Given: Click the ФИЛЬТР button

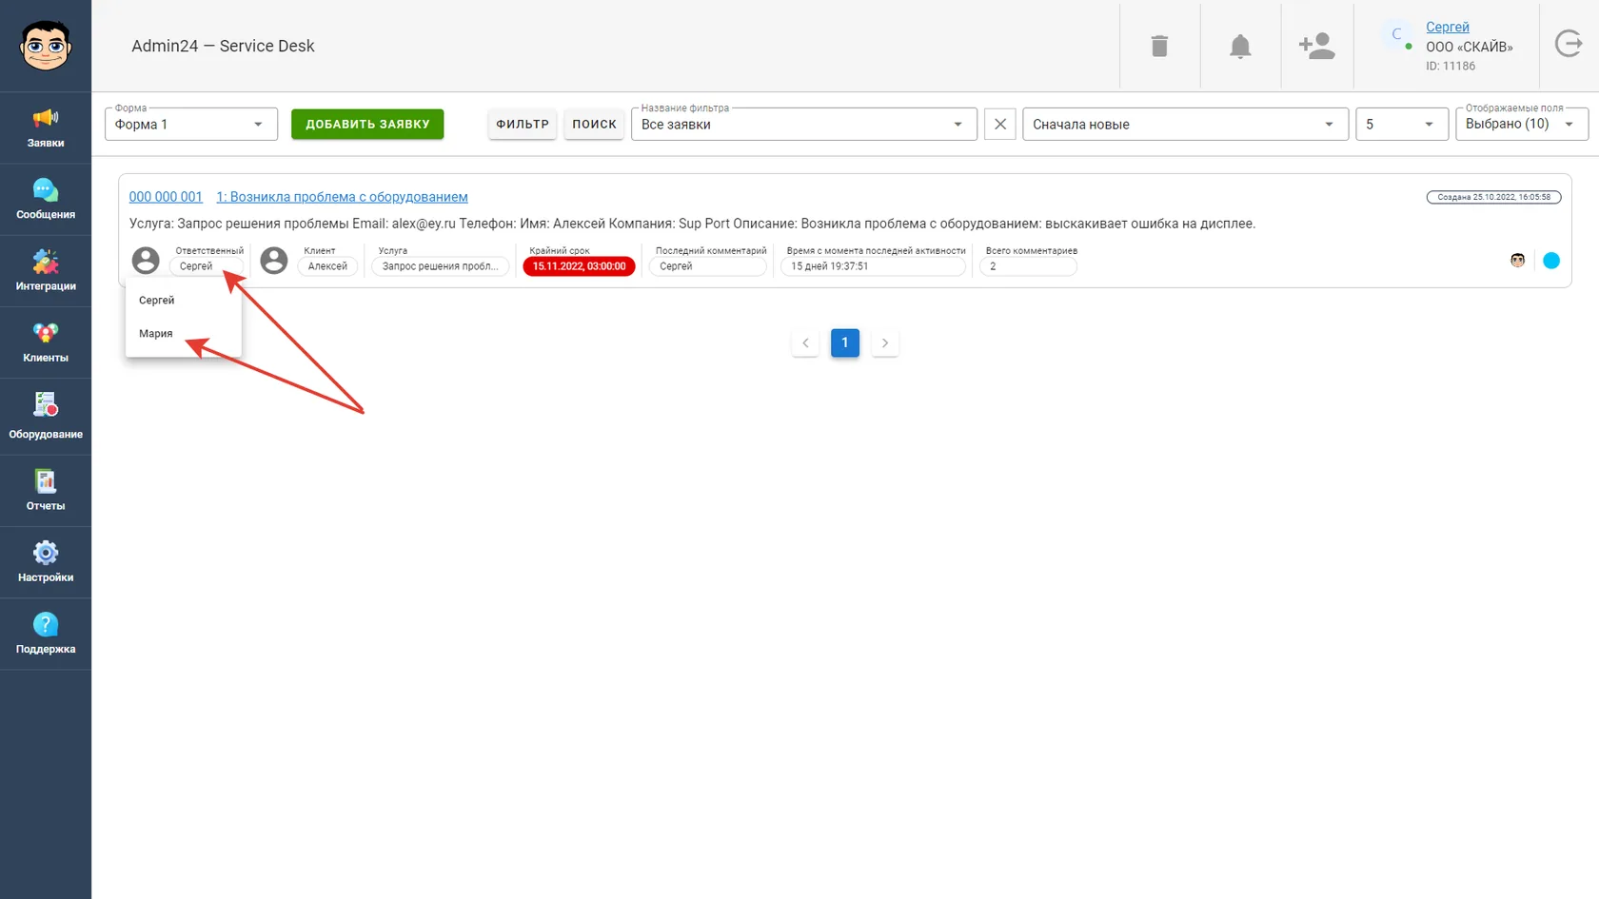Looking at the screenshot, I should click(523, 124).
